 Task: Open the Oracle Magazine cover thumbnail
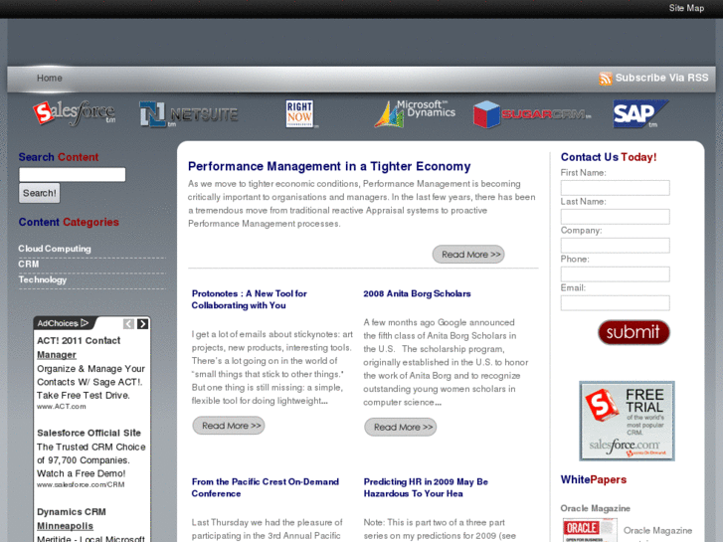[590, 530]
